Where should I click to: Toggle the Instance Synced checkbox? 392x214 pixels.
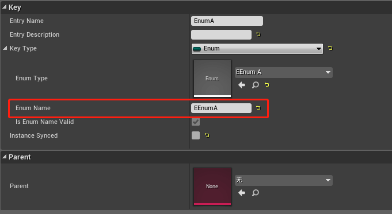[x=196, y=135]
